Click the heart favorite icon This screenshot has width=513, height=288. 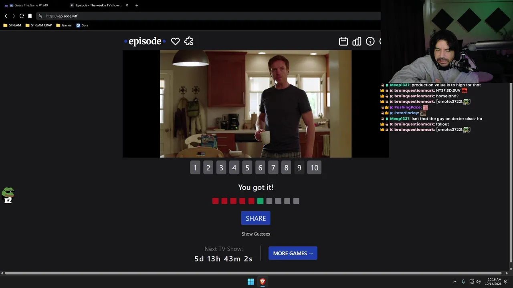click(x=175, y=41)
